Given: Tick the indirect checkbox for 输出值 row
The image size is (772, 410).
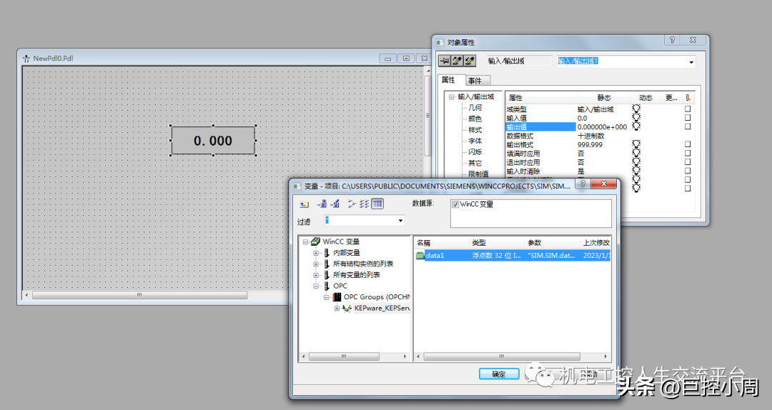Looking at the screenshot, I should click(688, 126).
